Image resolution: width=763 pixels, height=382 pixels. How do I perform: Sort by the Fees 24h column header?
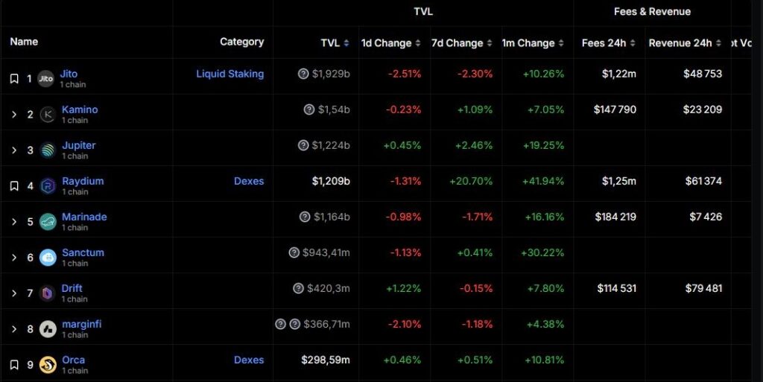pos(608,42)
